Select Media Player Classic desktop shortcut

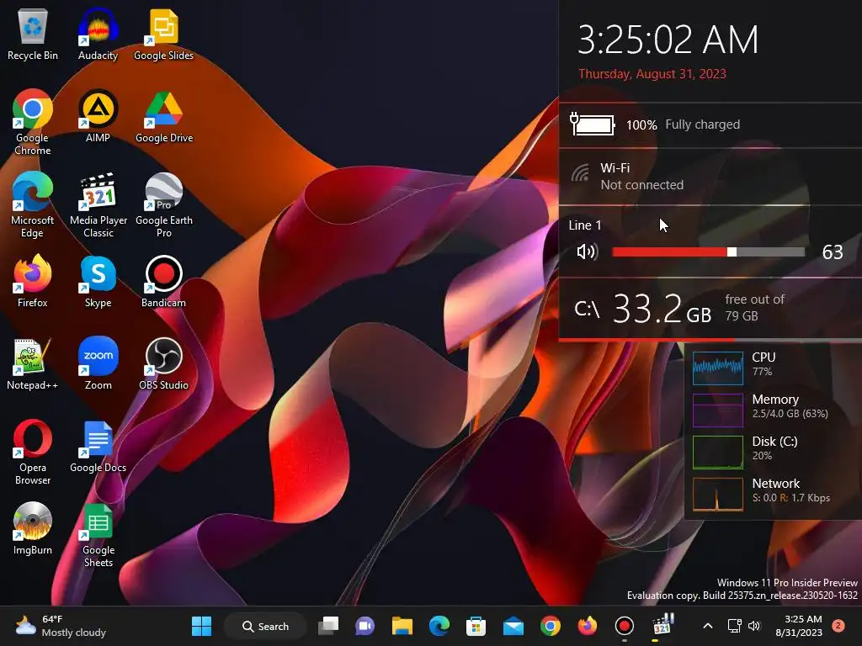98,204
